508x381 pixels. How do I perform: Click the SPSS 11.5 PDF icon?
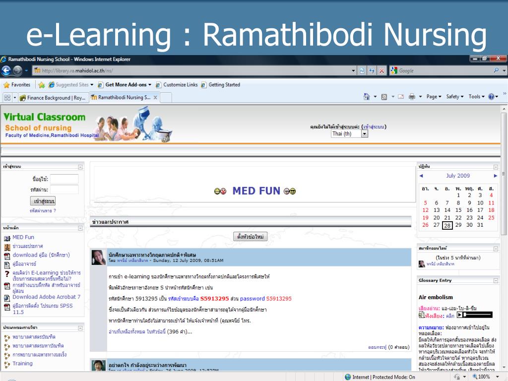click(x=7, y=307)
